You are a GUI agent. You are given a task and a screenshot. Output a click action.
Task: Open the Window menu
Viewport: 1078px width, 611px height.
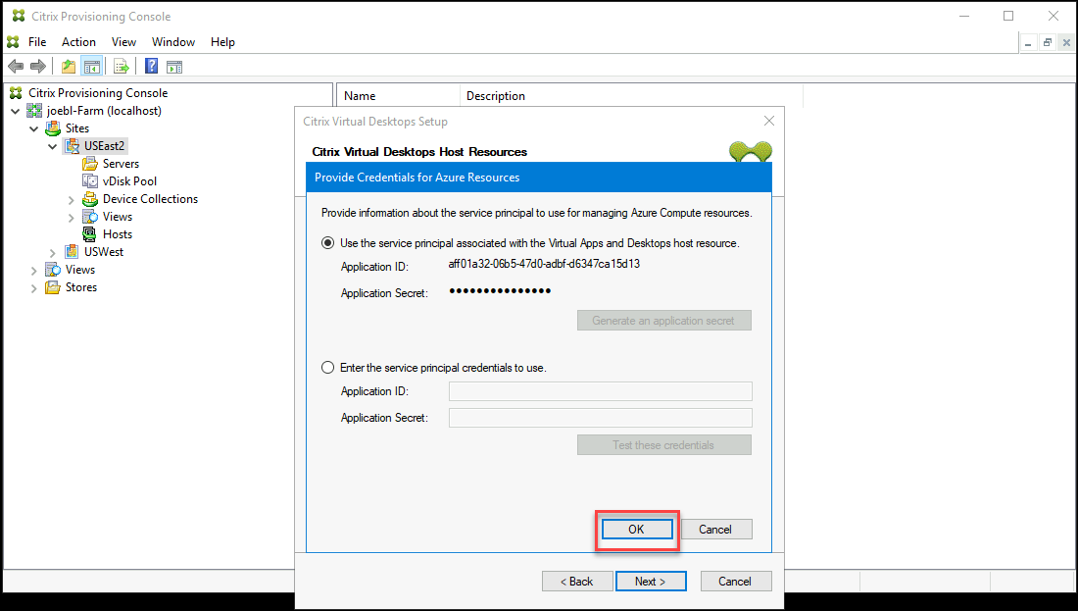point(172,41)
